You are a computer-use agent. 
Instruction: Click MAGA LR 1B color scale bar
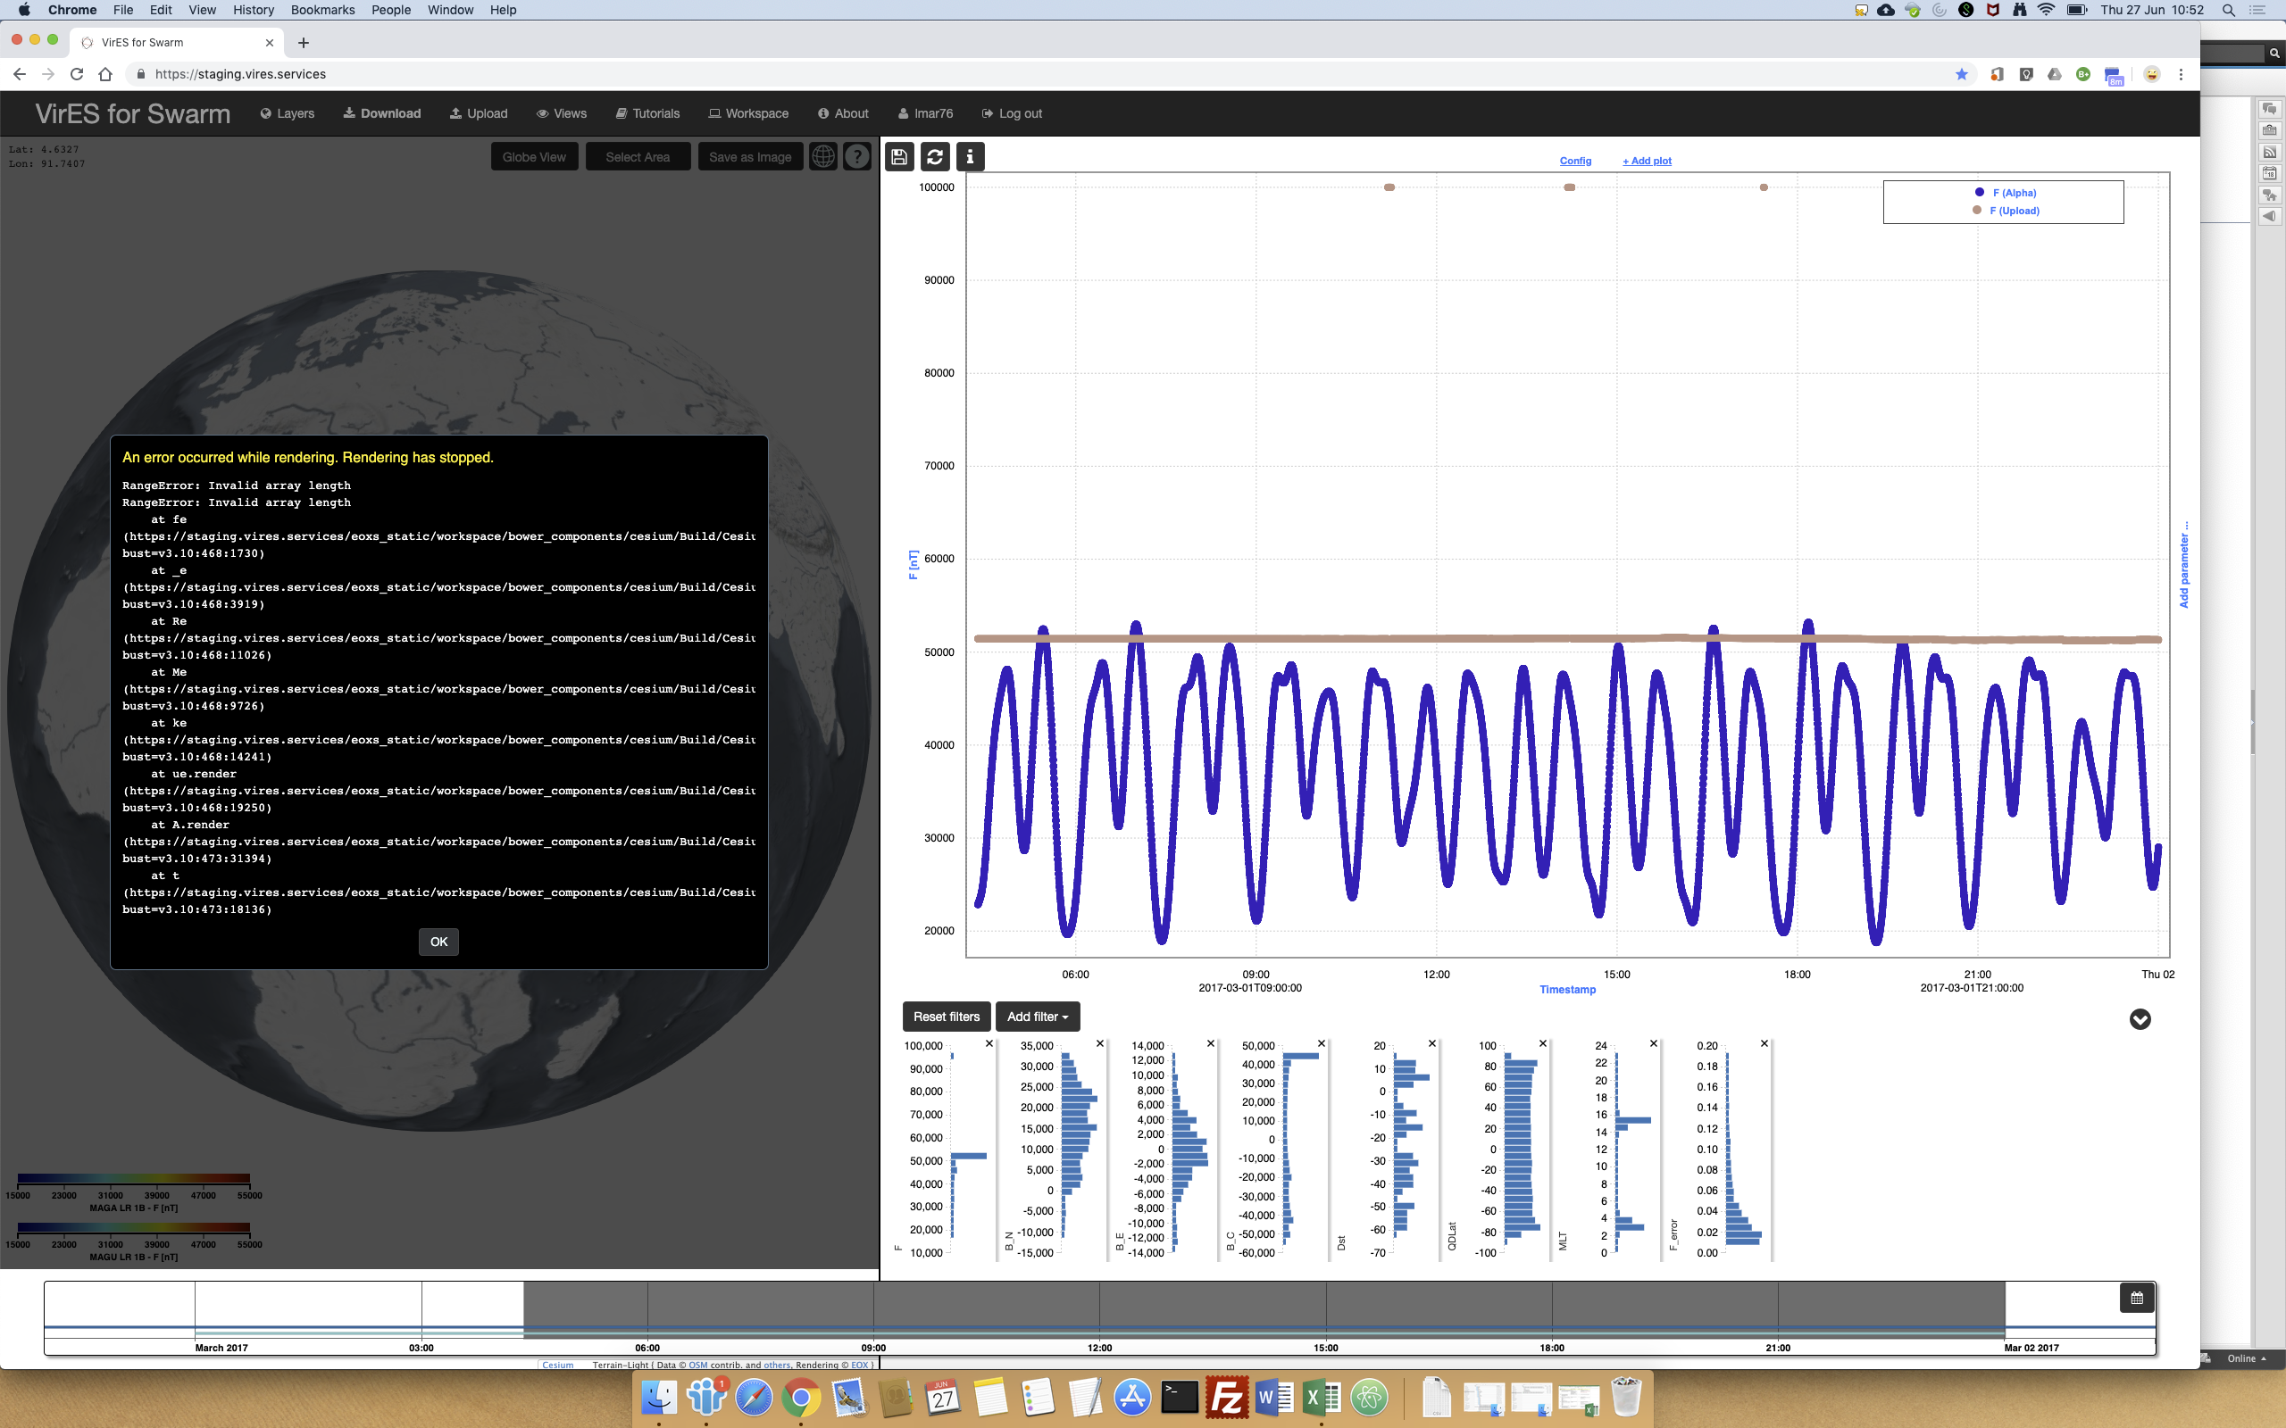(x=133, y=1179)
